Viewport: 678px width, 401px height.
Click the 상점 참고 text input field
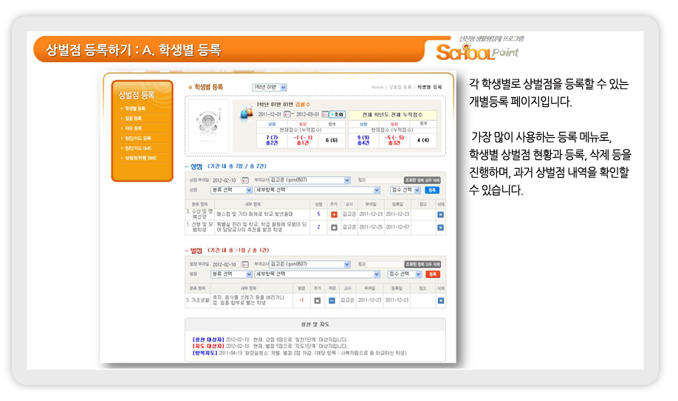pos(384,180)
